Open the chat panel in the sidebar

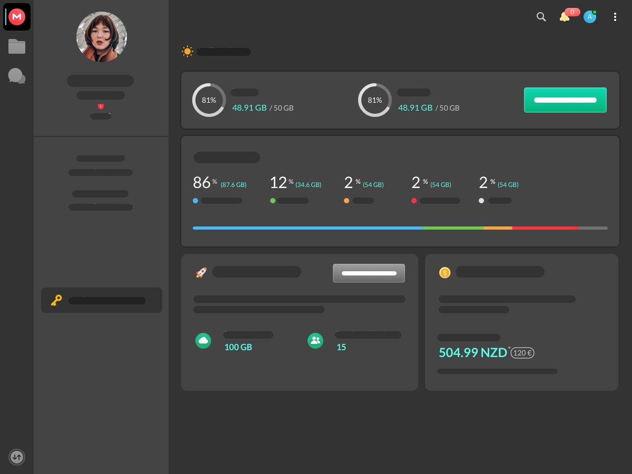click(17, 76)
